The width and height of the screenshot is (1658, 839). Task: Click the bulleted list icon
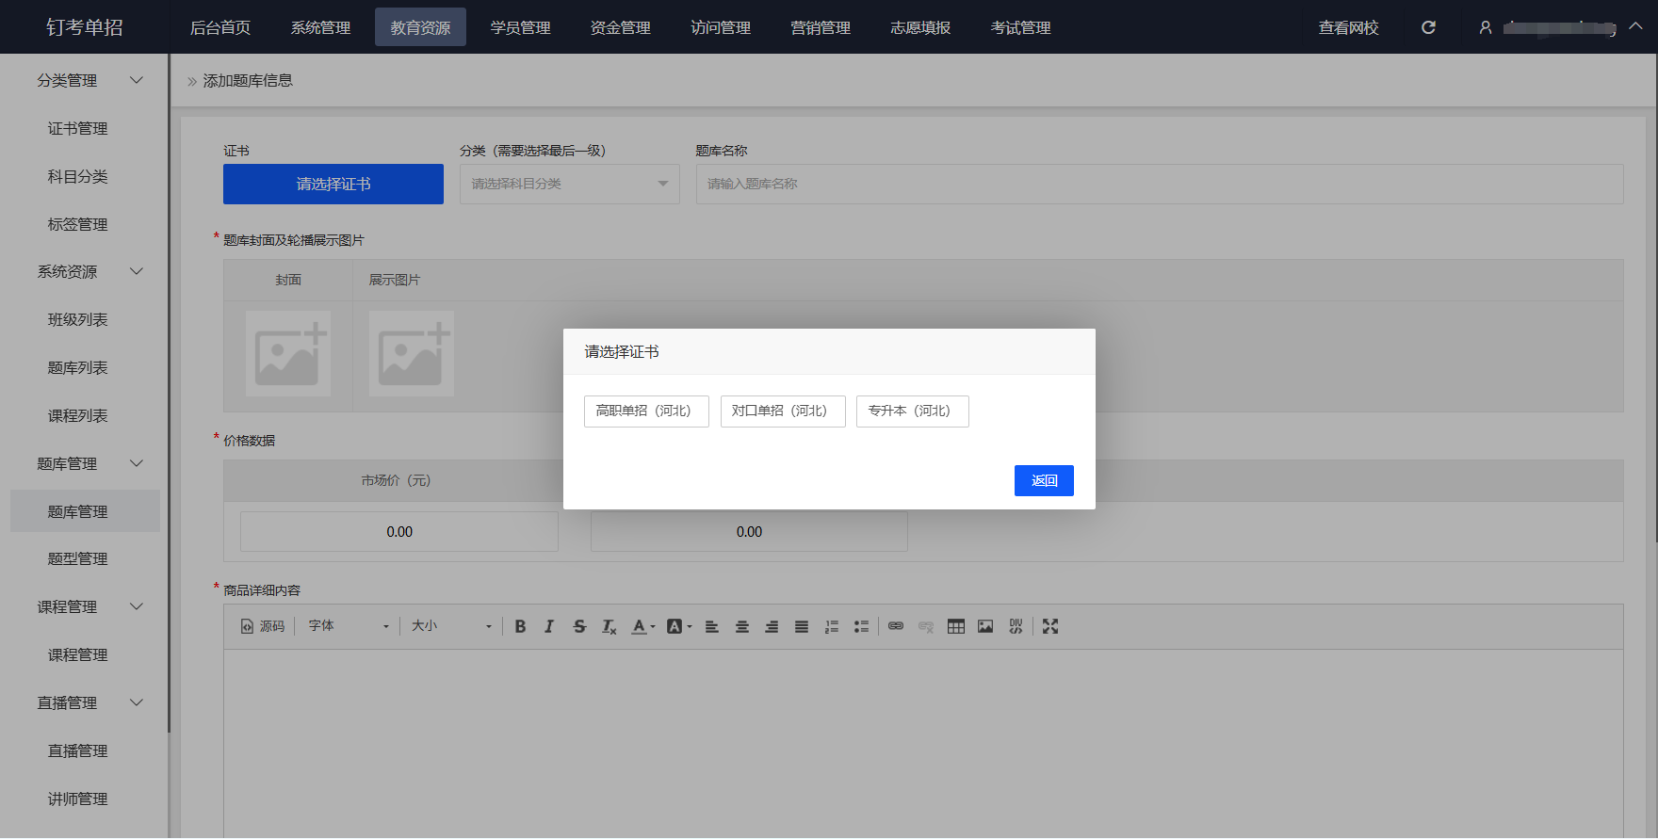pos(861,626)
